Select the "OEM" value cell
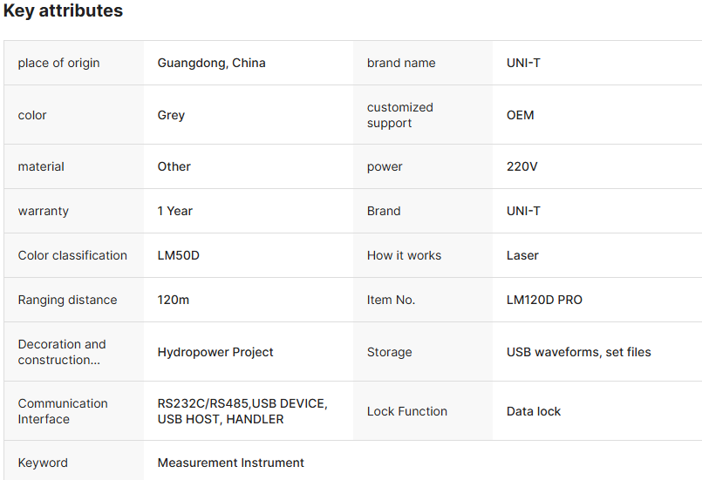Viewport: 702px width, 480px height. [x=520, y=115]
